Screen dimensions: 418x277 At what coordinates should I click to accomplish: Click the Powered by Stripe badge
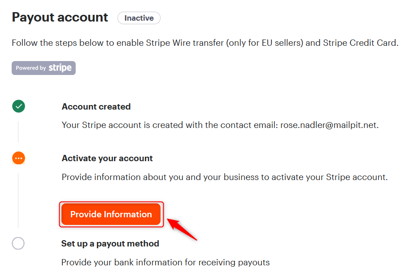44,68
